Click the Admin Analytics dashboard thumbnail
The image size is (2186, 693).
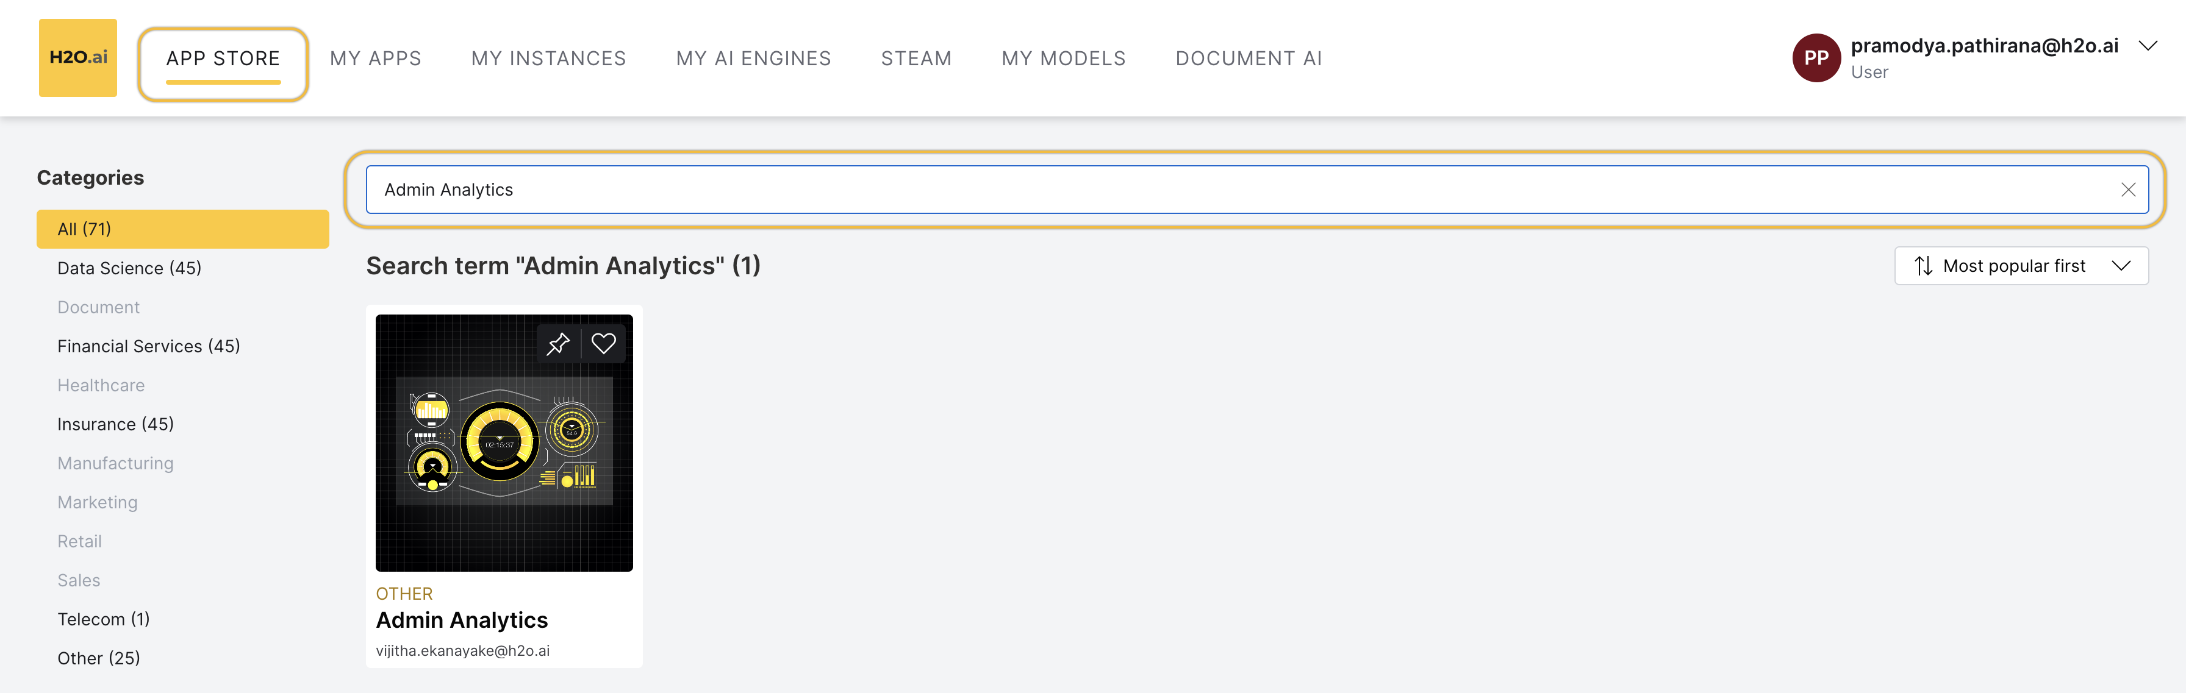pos(504,442)
